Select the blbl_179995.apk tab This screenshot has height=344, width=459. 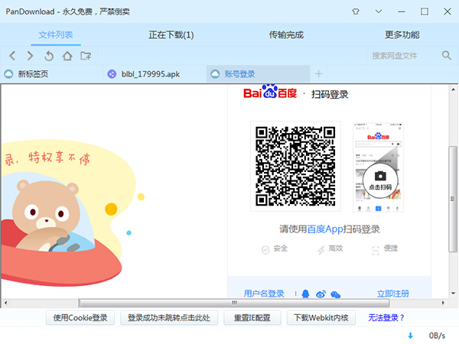pyautogui.click(x=155, y=73)
